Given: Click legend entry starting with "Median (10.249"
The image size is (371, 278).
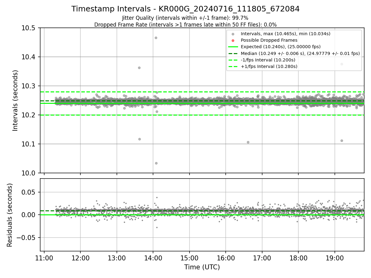Looking at the screenshot, I should click(300, 53).
